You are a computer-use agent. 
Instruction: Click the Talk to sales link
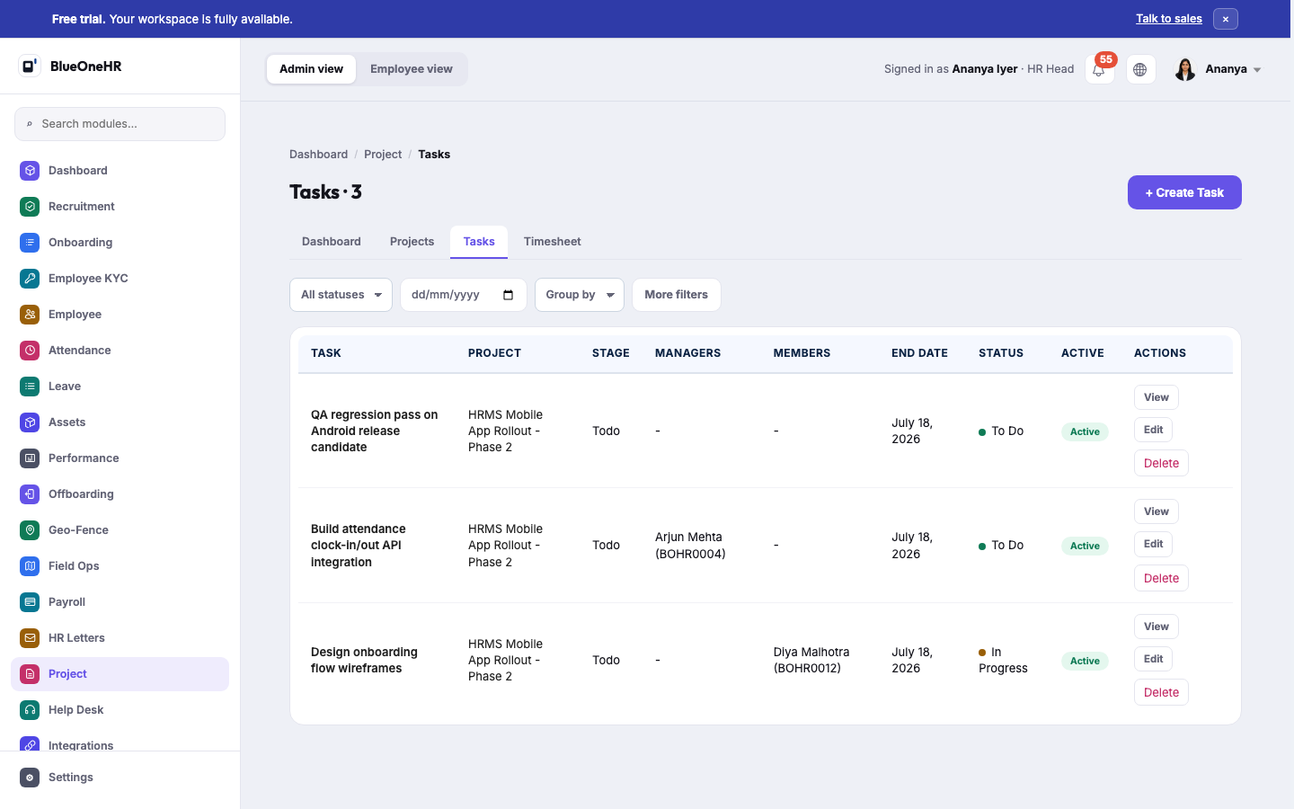tap(1169, 19)
